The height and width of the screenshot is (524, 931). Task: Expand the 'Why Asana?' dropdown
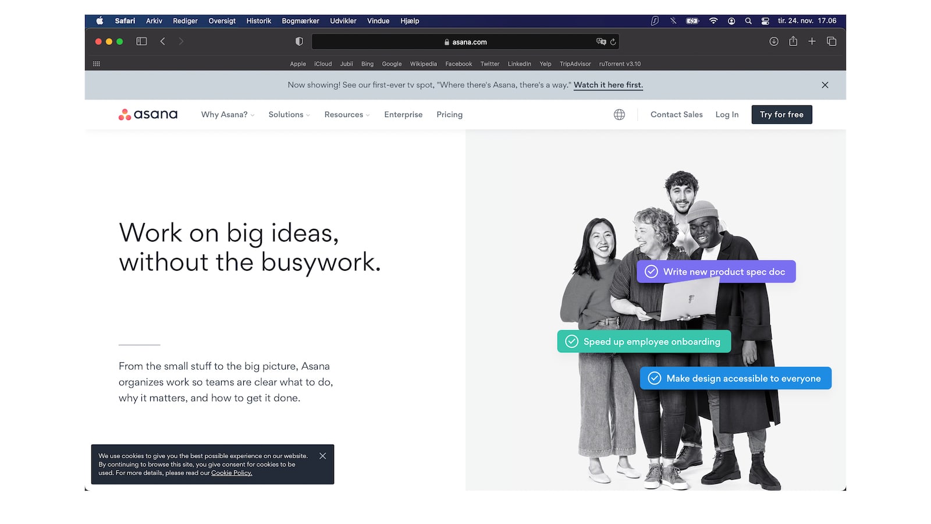[228, 115]
